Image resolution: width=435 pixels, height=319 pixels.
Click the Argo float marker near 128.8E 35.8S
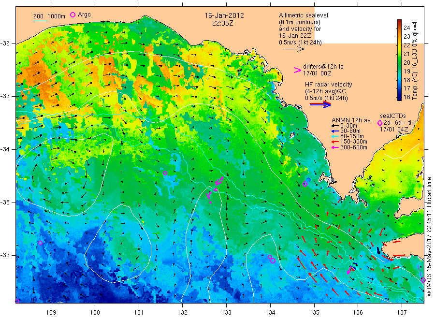(40, 243)
